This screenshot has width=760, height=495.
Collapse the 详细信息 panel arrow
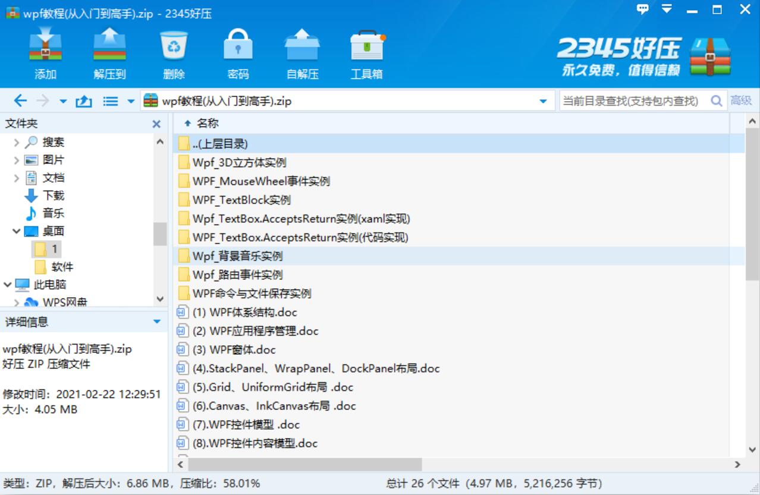(x=157, y=322)
